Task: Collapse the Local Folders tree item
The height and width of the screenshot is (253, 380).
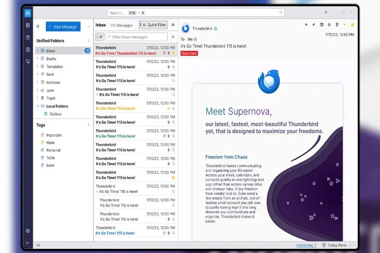Action: (x=37, y=106)
